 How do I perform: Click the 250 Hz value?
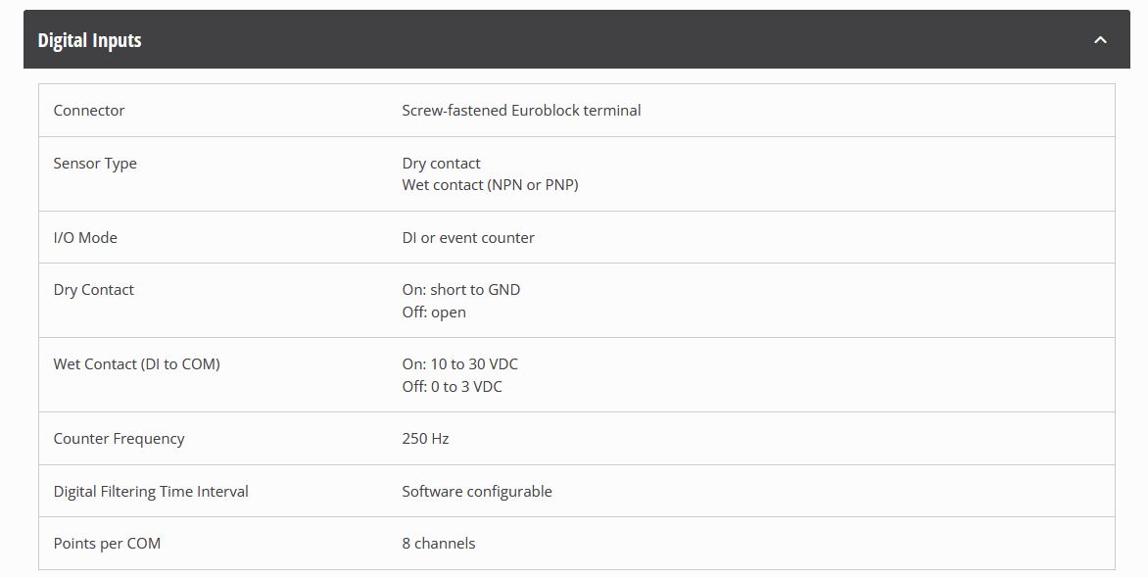coord(425,439)
